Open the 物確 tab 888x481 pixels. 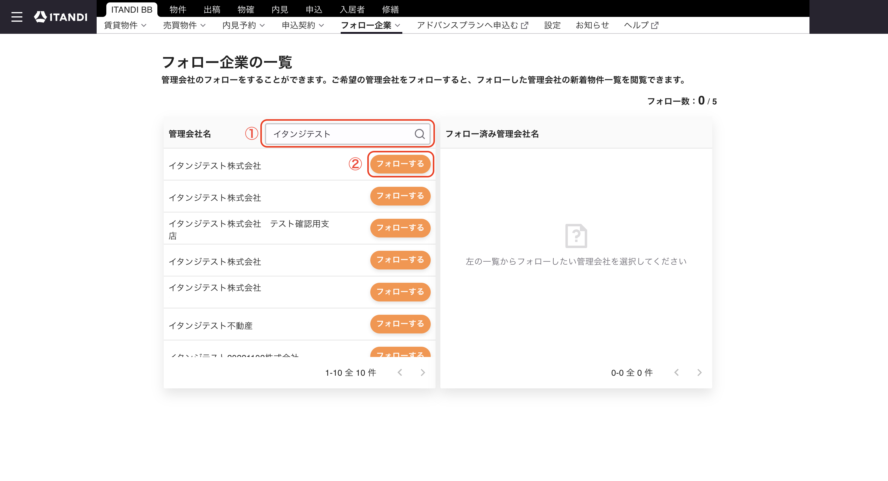tap(246, 10)
